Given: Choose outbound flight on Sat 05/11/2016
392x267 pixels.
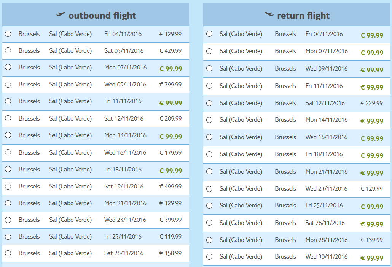Looking at the screenshot, I should click(x=8, y=50).
